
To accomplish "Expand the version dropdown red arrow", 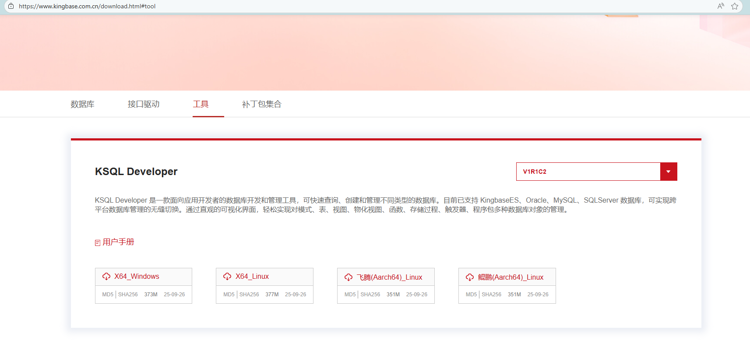I will [668, 172].
